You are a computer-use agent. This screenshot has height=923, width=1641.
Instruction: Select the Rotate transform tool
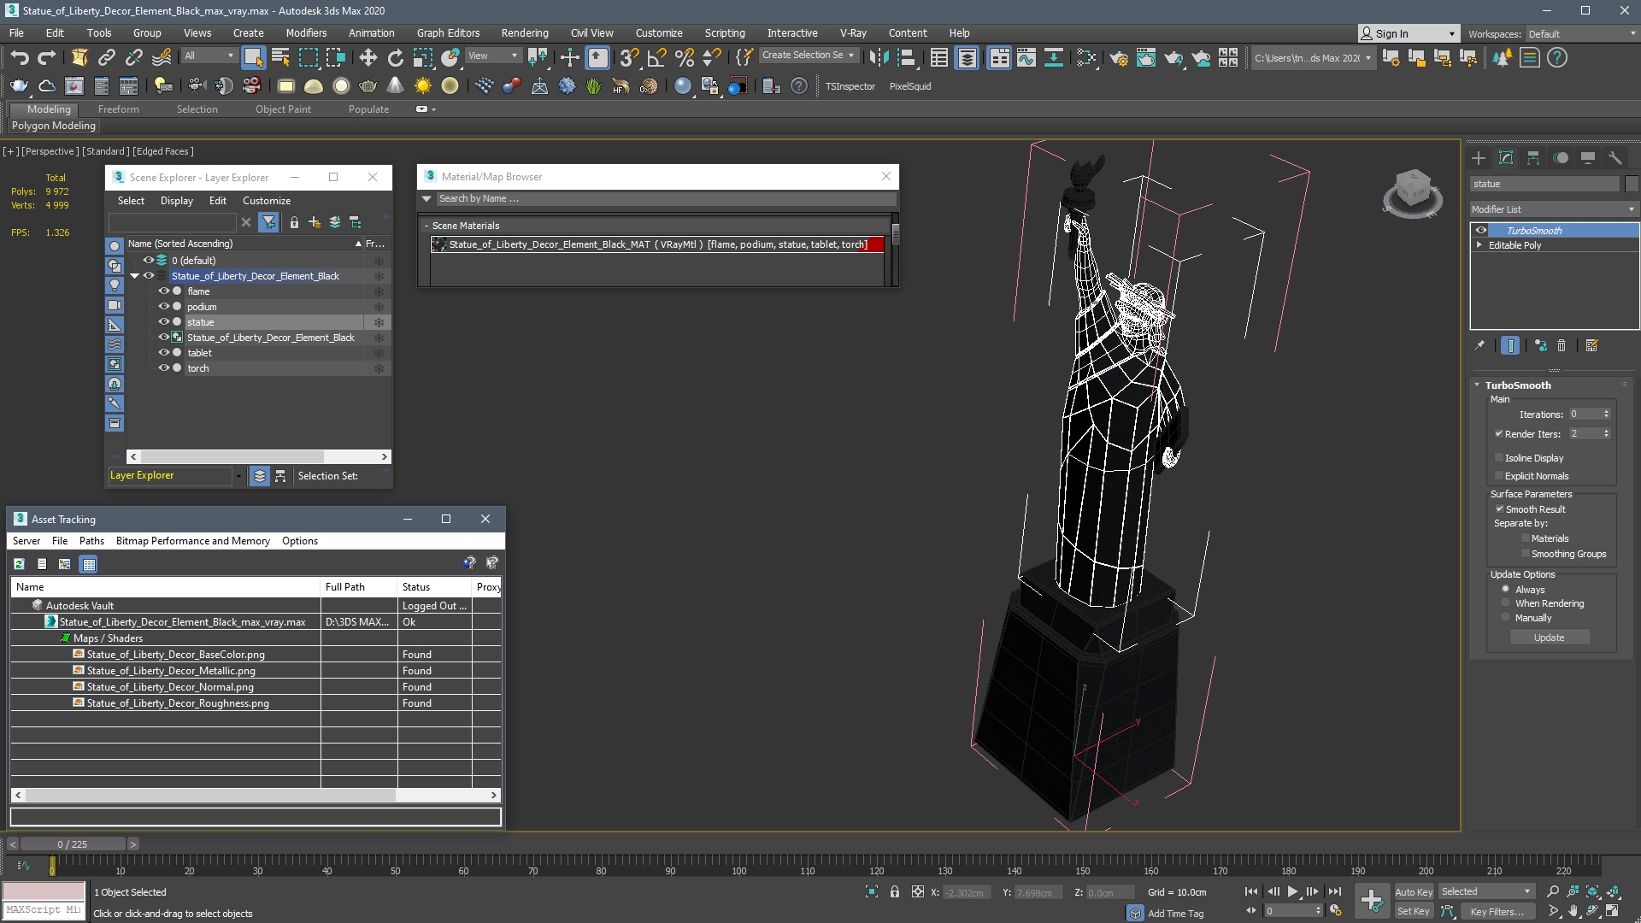pyautogui.click(x=395, y=58)
